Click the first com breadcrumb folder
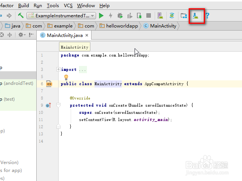The height and width of the screenshot is (181, 242). 34,26
